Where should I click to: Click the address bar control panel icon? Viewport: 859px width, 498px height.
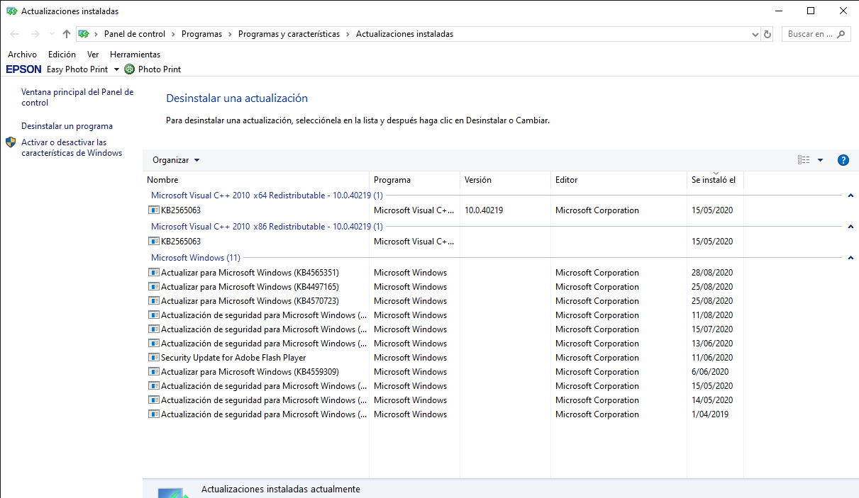(84, 34)
